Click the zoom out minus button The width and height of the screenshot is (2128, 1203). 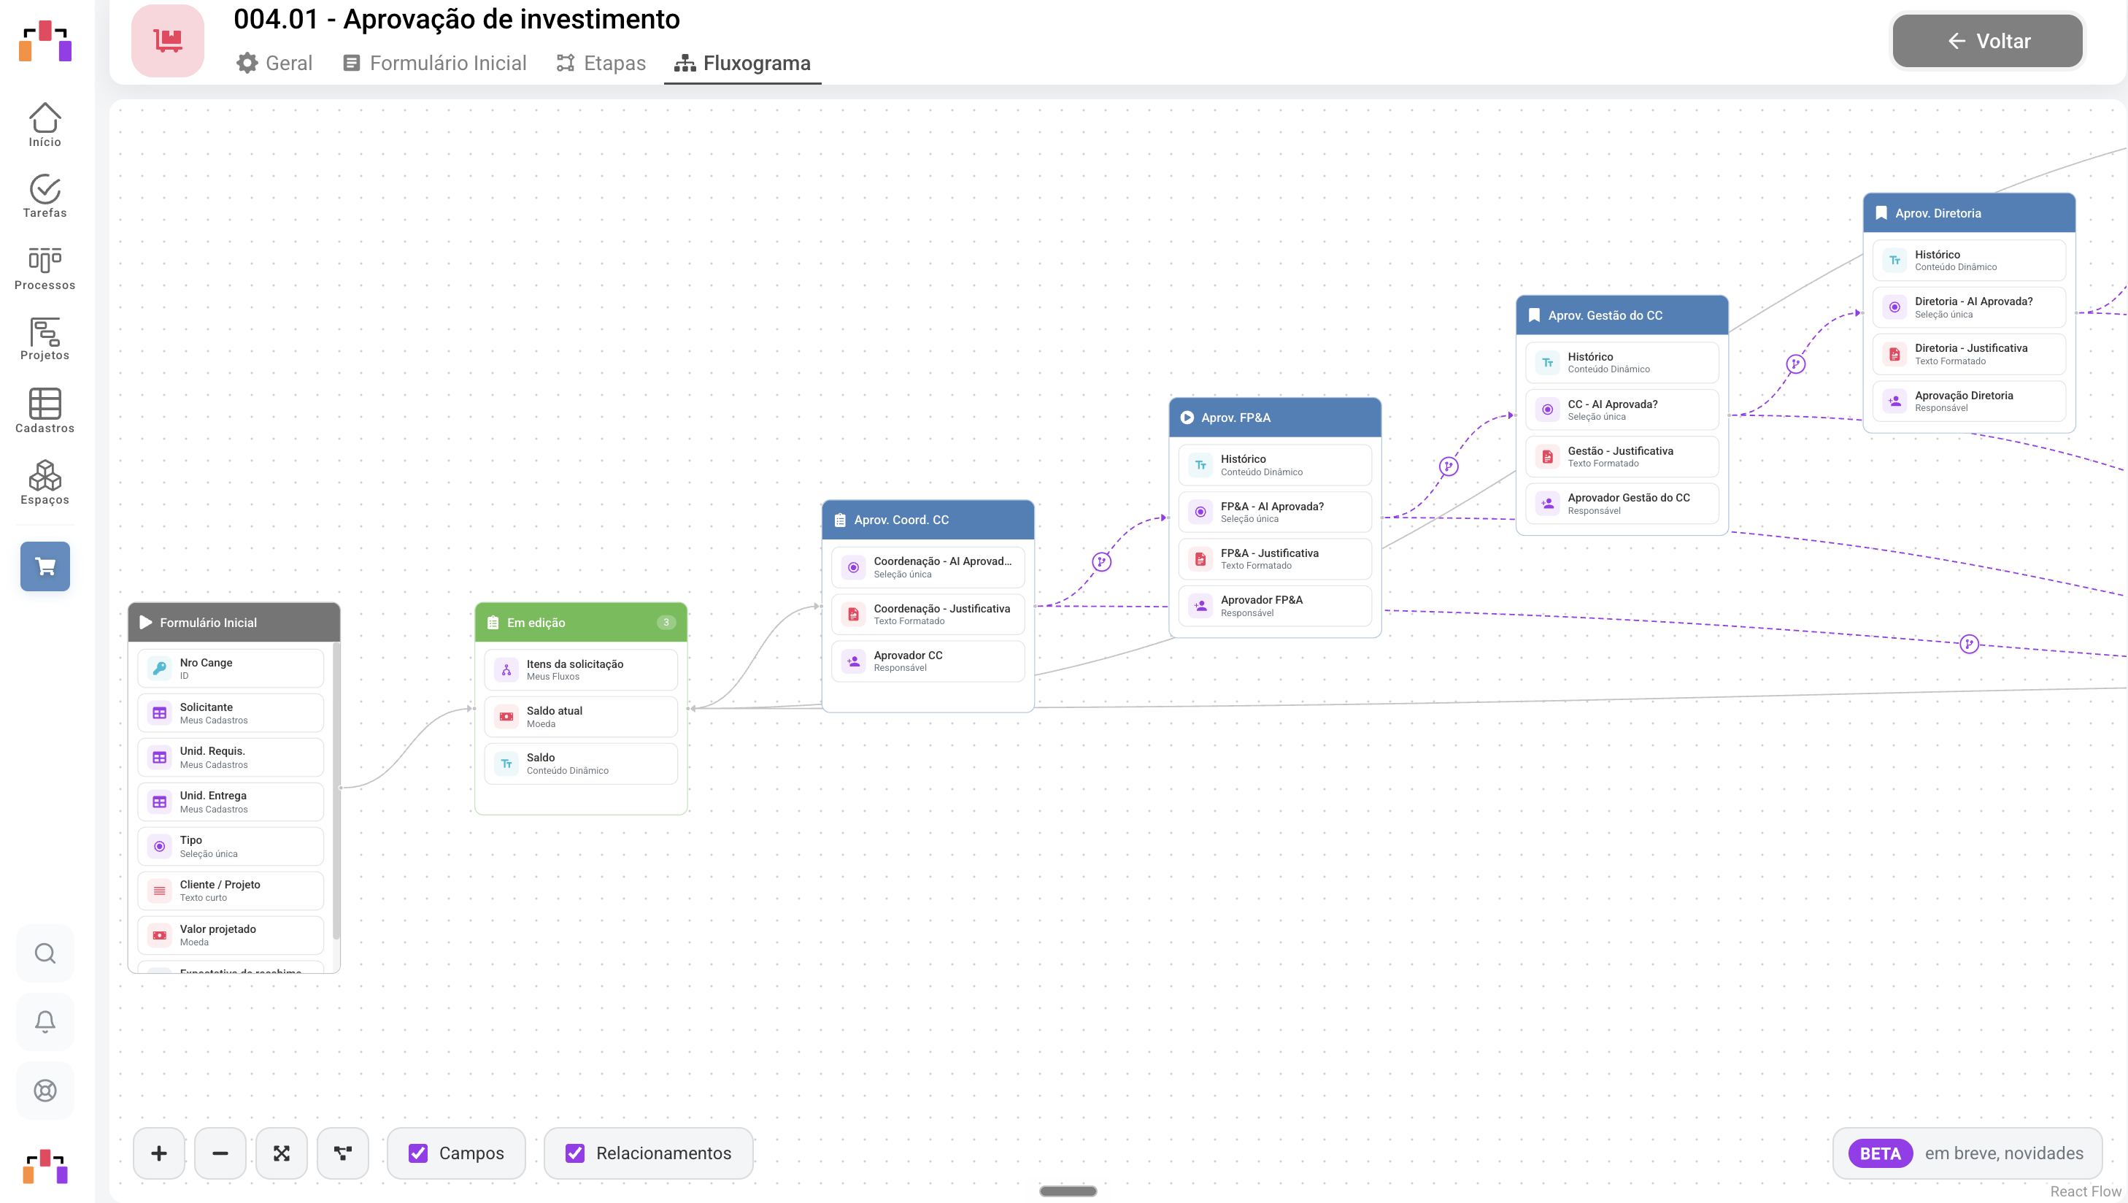220,1153
